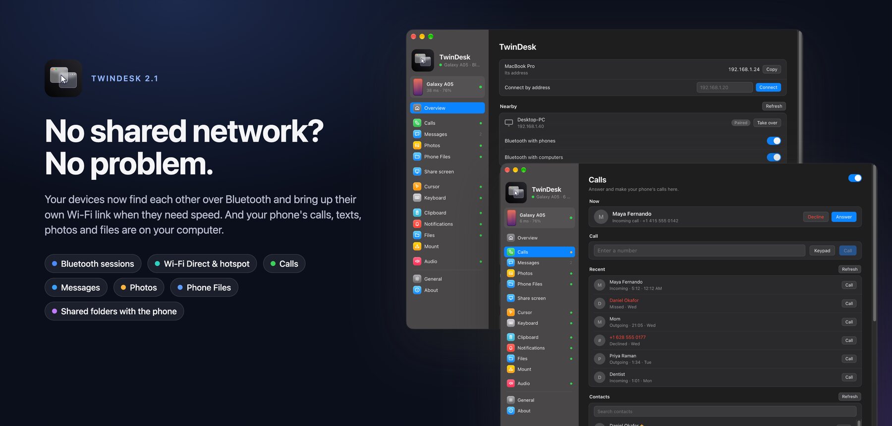Click the Search contacts field
This screenshot has width=892, height=426.
[x=725, y=412]
